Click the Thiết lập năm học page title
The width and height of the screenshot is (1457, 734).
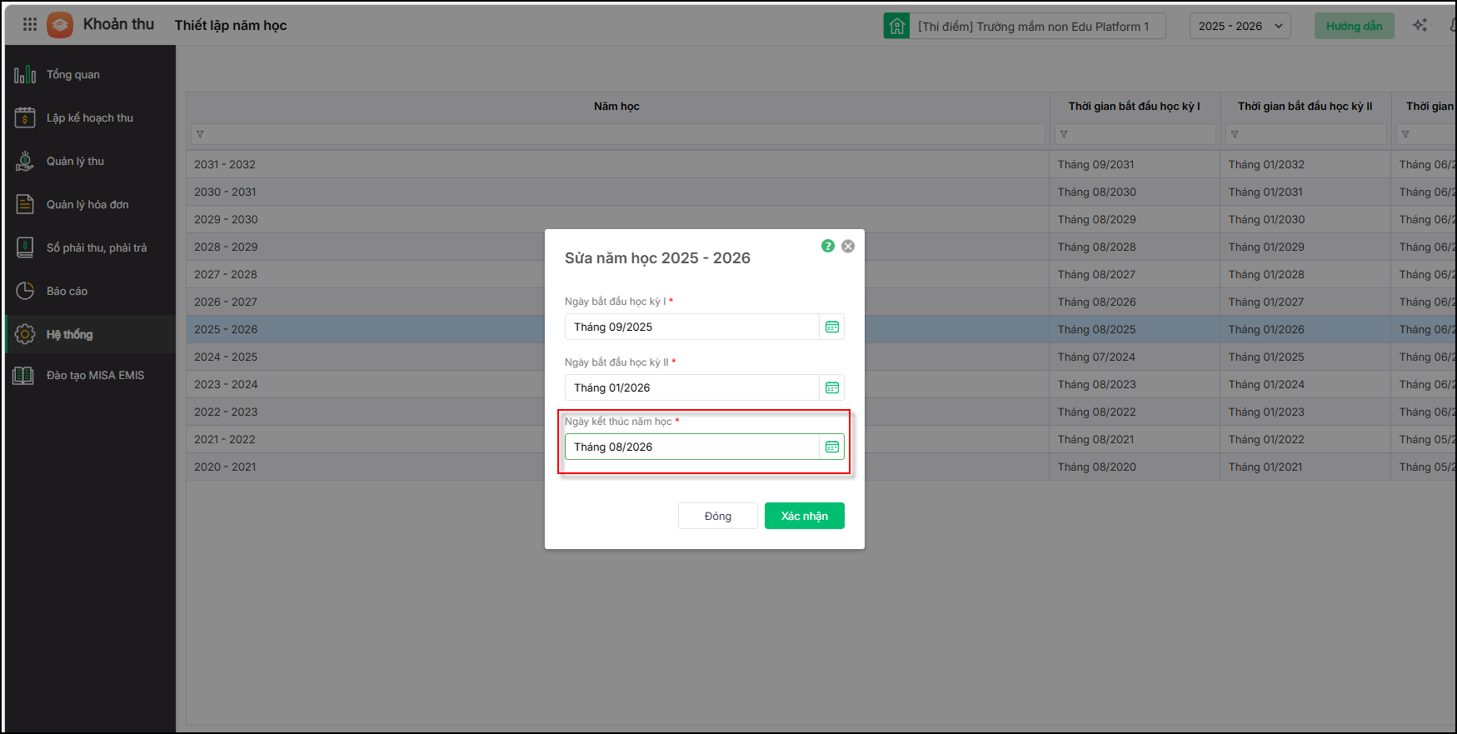[231, 25]
